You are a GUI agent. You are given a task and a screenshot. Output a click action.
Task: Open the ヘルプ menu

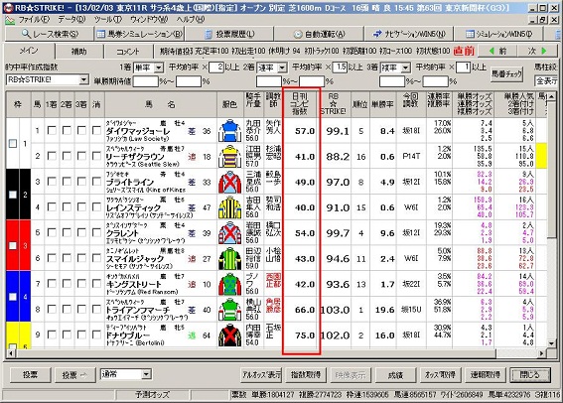click(x=191, y=20)
